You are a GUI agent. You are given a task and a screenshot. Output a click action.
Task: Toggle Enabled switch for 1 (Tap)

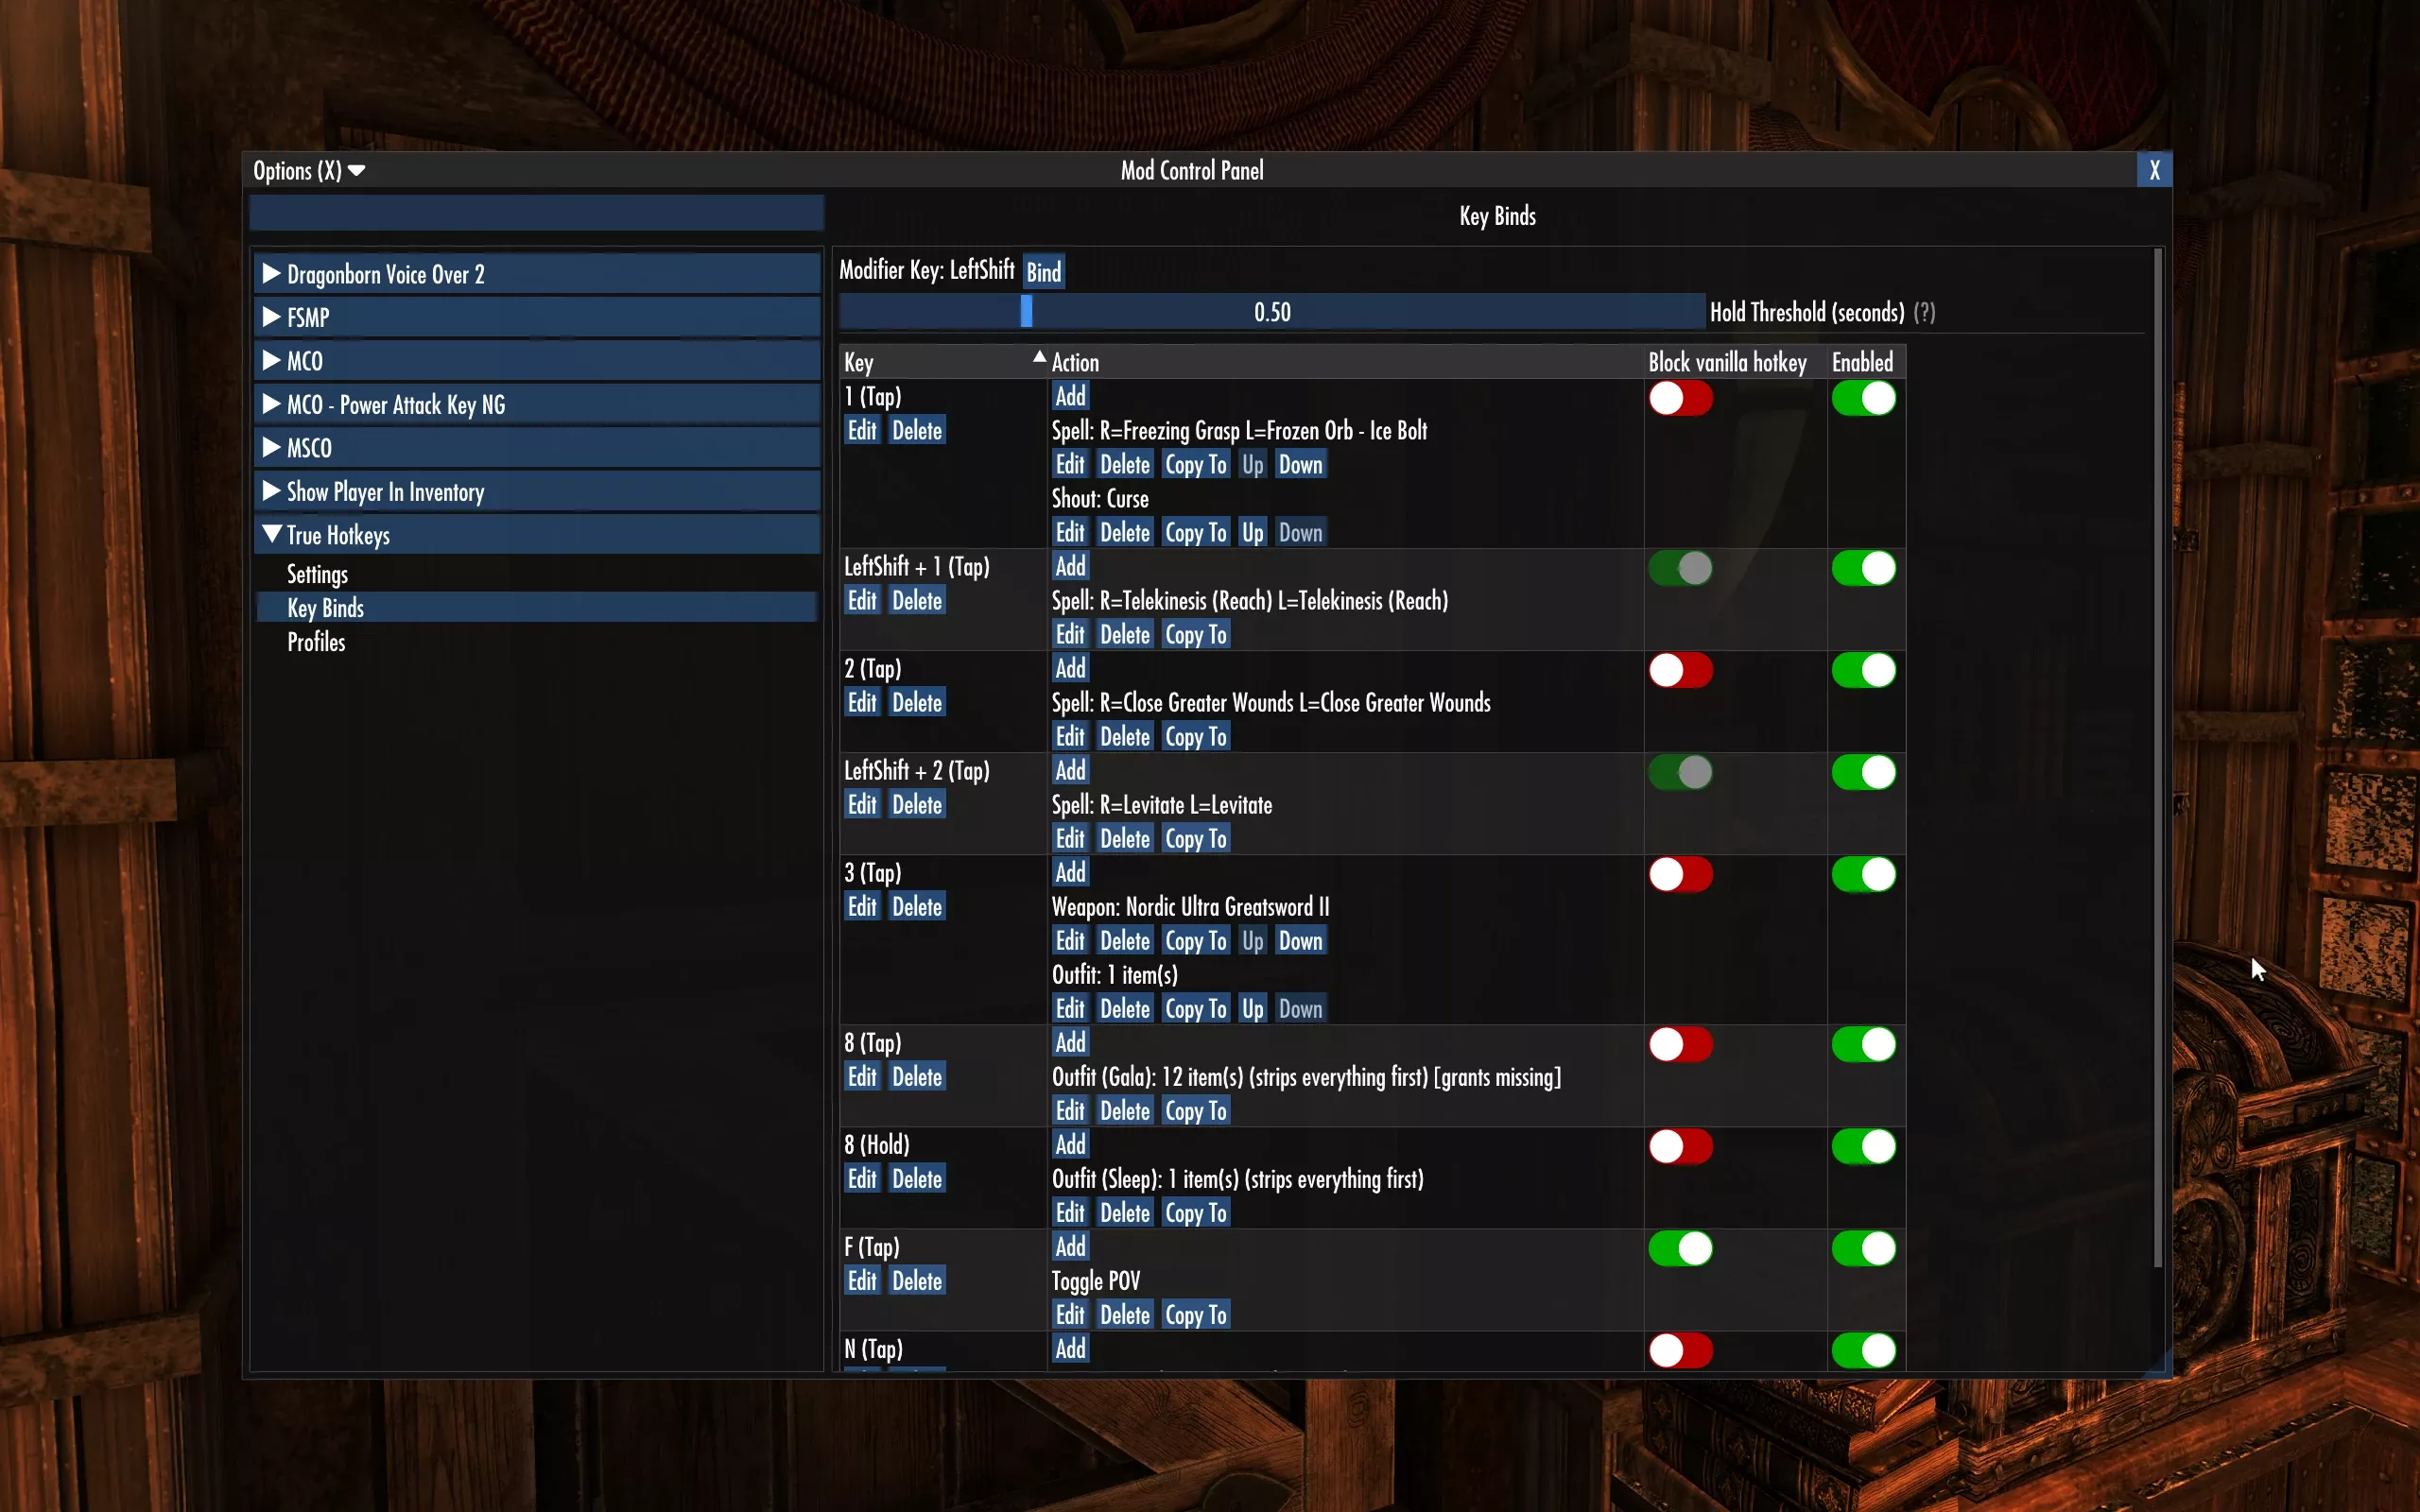tap(1864, 398)
